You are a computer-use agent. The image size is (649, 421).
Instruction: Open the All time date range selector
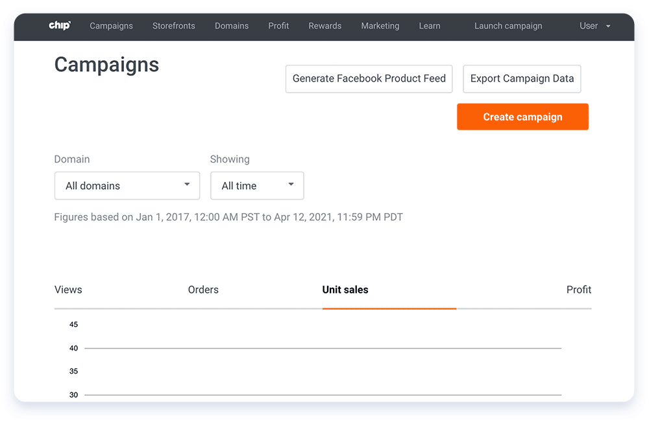pos(257,186)
